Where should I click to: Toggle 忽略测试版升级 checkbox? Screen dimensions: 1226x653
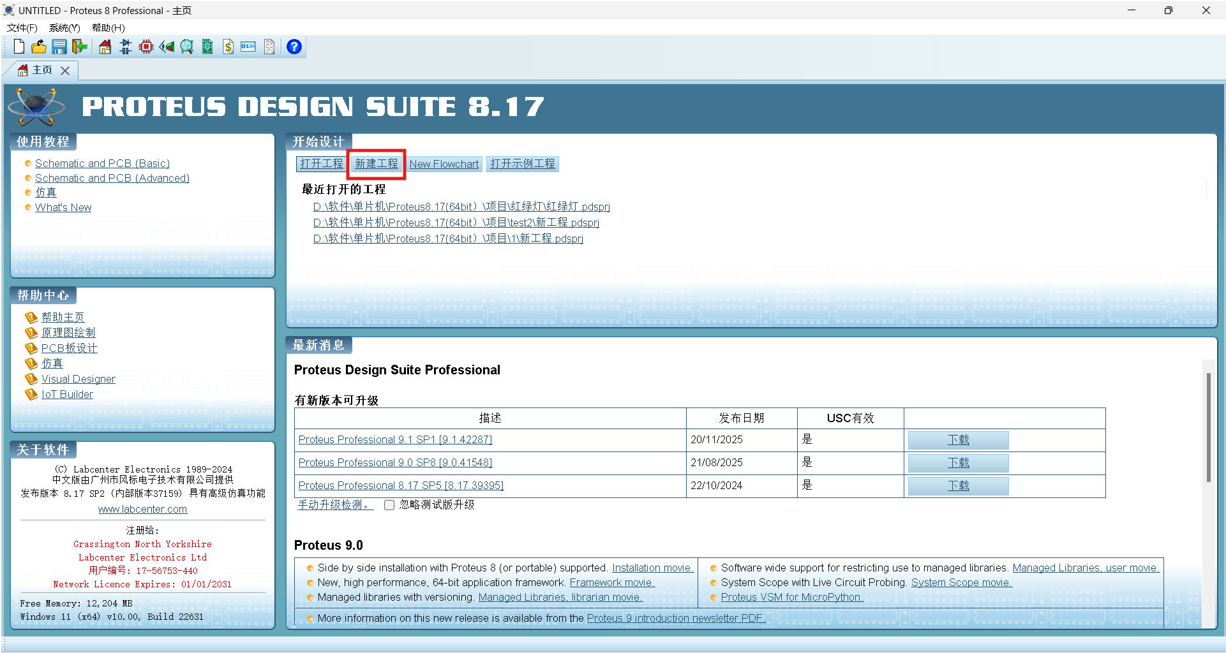(389, 505)
